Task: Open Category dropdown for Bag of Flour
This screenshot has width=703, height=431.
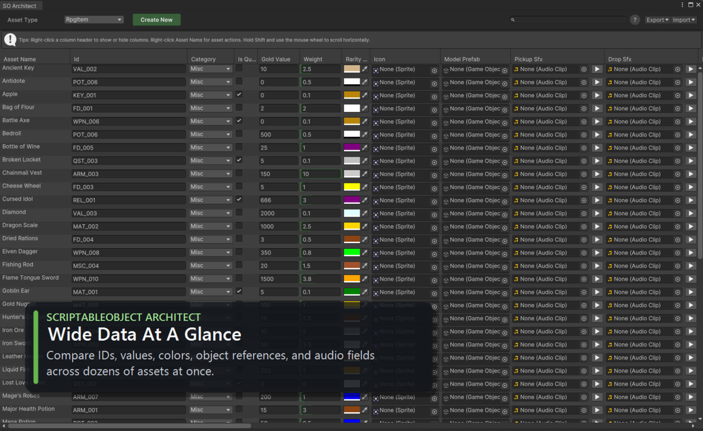Action: coord(210,108)
